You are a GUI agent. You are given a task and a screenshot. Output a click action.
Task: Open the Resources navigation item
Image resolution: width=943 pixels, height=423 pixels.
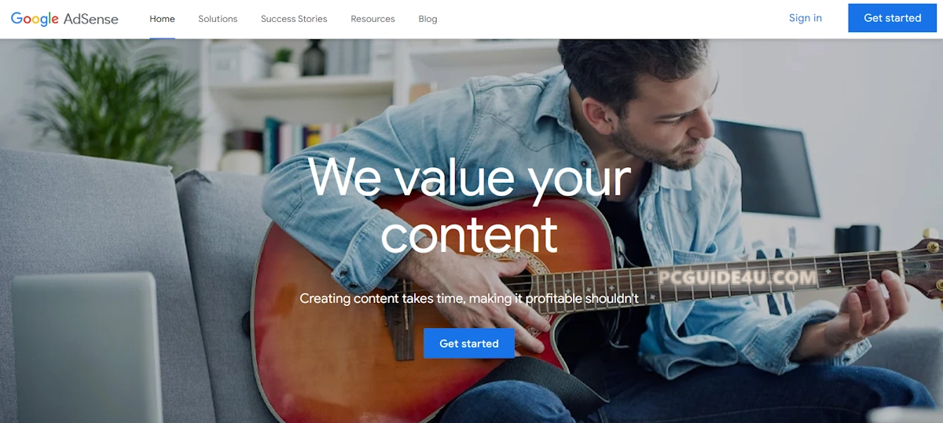(372, 19)
